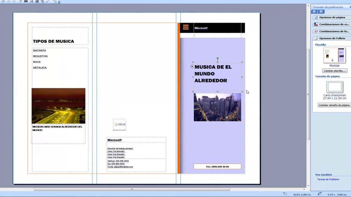Image resolution: width=351 pixels, height=197 pixels.
Task: Select the Modular template thumbnail
Action: 334,55
